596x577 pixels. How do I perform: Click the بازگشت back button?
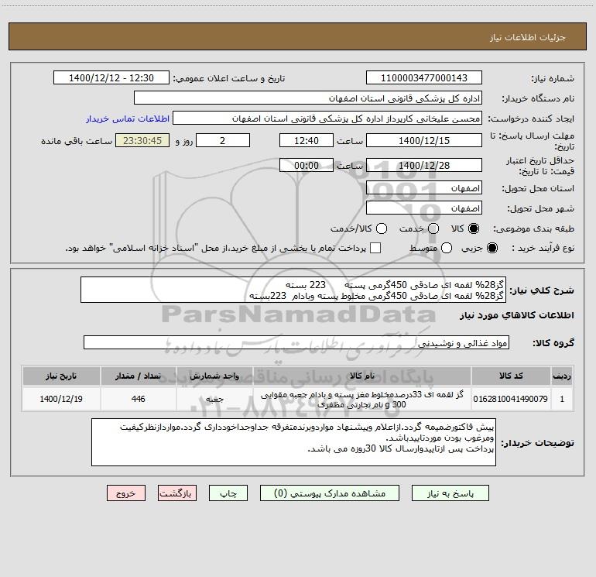177,493
